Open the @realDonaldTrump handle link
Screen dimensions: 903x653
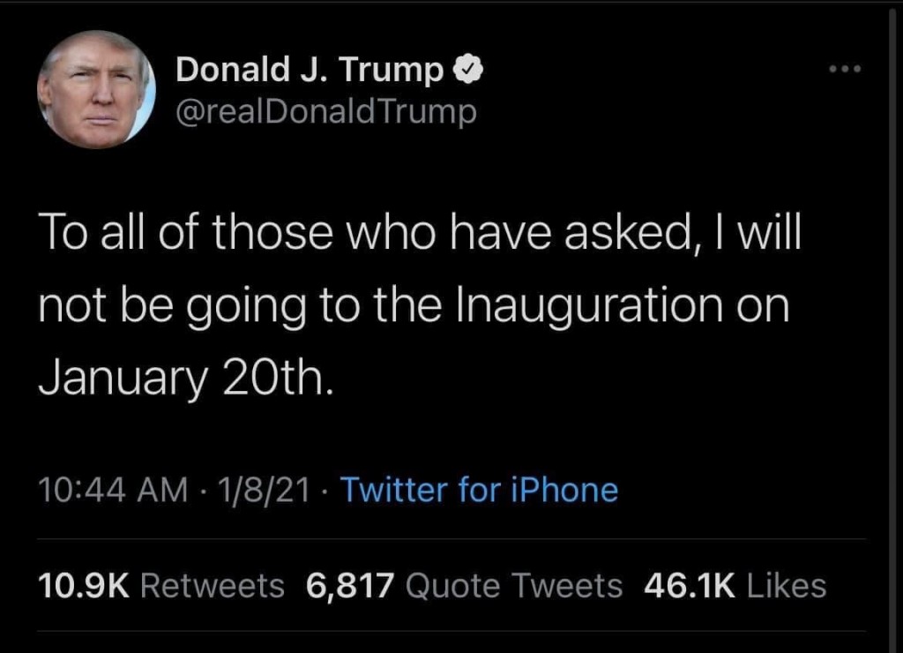(x=326, y=112)
